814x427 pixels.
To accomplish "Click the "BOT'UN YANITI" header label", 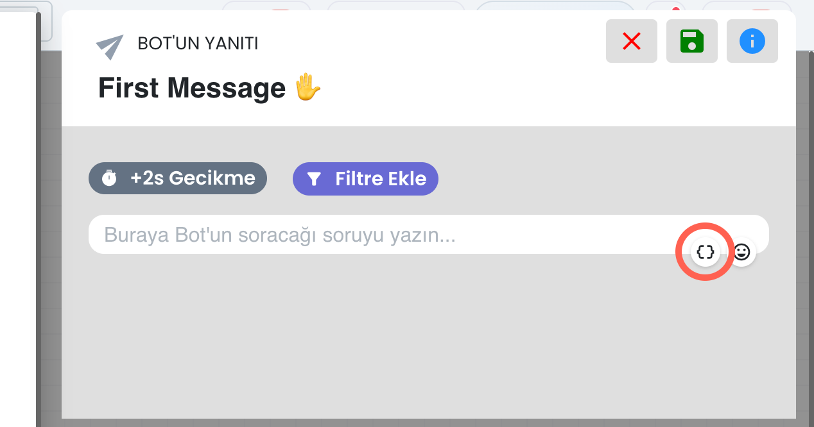I will (198, 44).
